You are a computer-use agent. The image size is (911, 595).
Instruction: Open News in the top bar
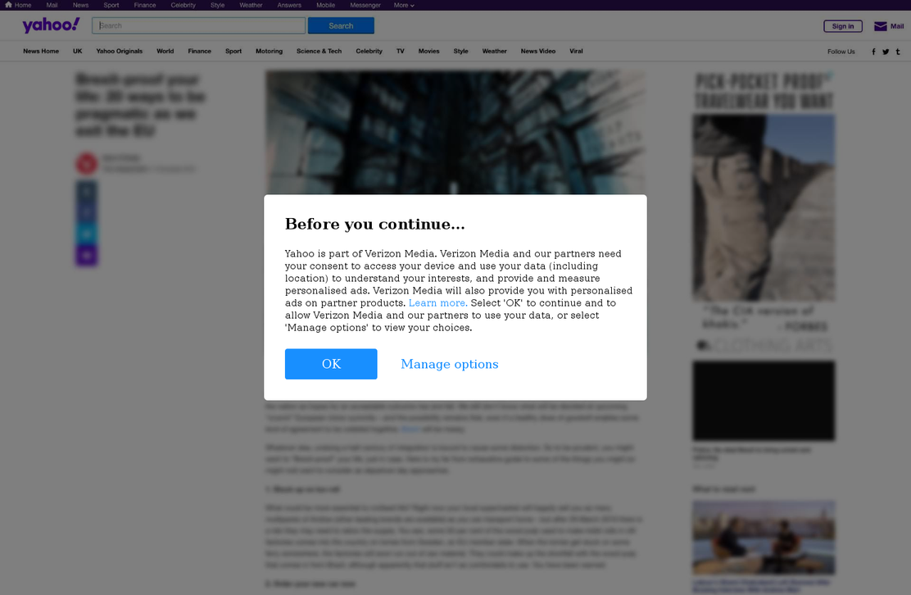pyautogui.click(x=81, y=5)
